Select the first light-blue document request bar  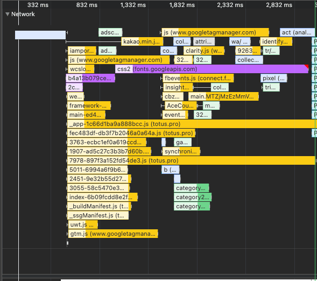click(x=40, y=35)
